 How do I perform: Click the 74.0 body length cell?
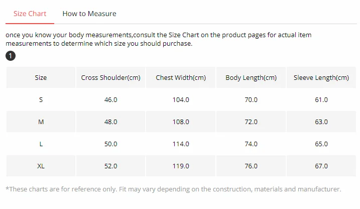[x=251, y=144]
